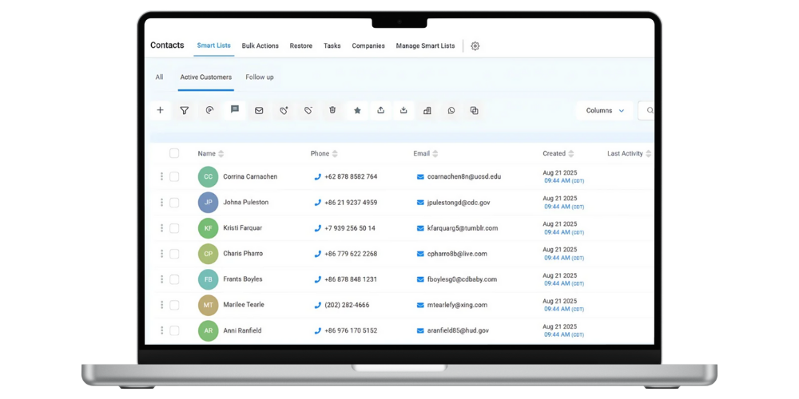The height and width of the screenshot is (399, 799).
Task: Click the WhatsApp icon in toolbar
Action: tap(451, 111)
